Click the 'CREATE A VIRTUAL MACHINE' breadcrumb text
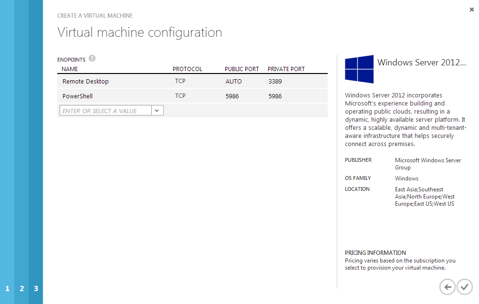This screenshot has height=304, width=479. [95, 16]
